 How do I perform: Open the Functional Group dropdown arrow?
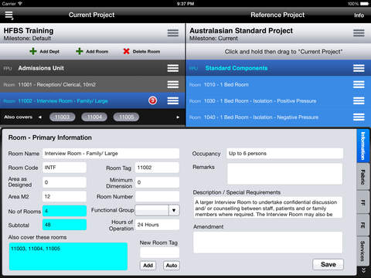click(174, 210)
